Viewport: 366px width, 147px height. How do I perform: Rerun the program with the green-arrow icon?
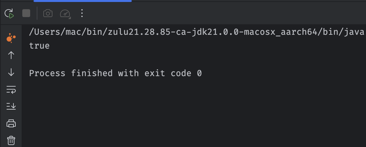coord(9,13)
